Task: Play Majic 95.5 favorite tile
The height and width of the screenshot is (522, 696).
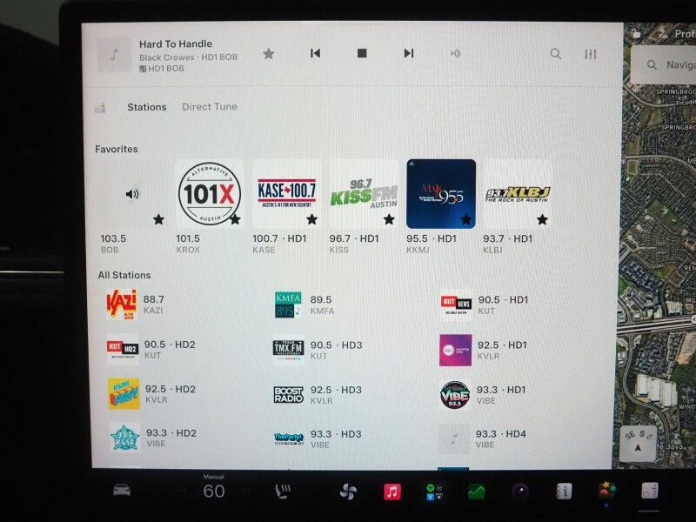Action: (441, 194)
